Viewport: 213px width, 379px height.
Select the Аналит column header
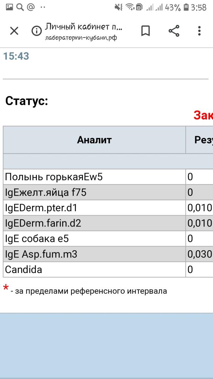pyautogui.click(x=94, y=140)
